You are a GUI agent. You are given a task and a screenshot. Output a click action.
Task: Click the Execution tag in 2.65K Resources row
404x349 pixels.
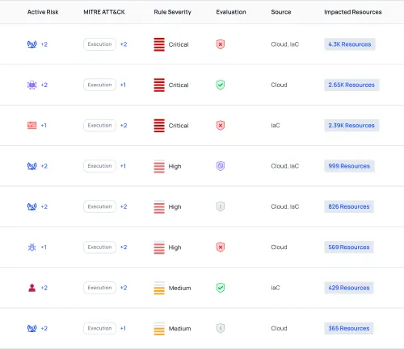[x=99, y=85]
